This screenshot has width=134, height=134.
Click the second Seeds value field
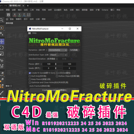(69, 68)
